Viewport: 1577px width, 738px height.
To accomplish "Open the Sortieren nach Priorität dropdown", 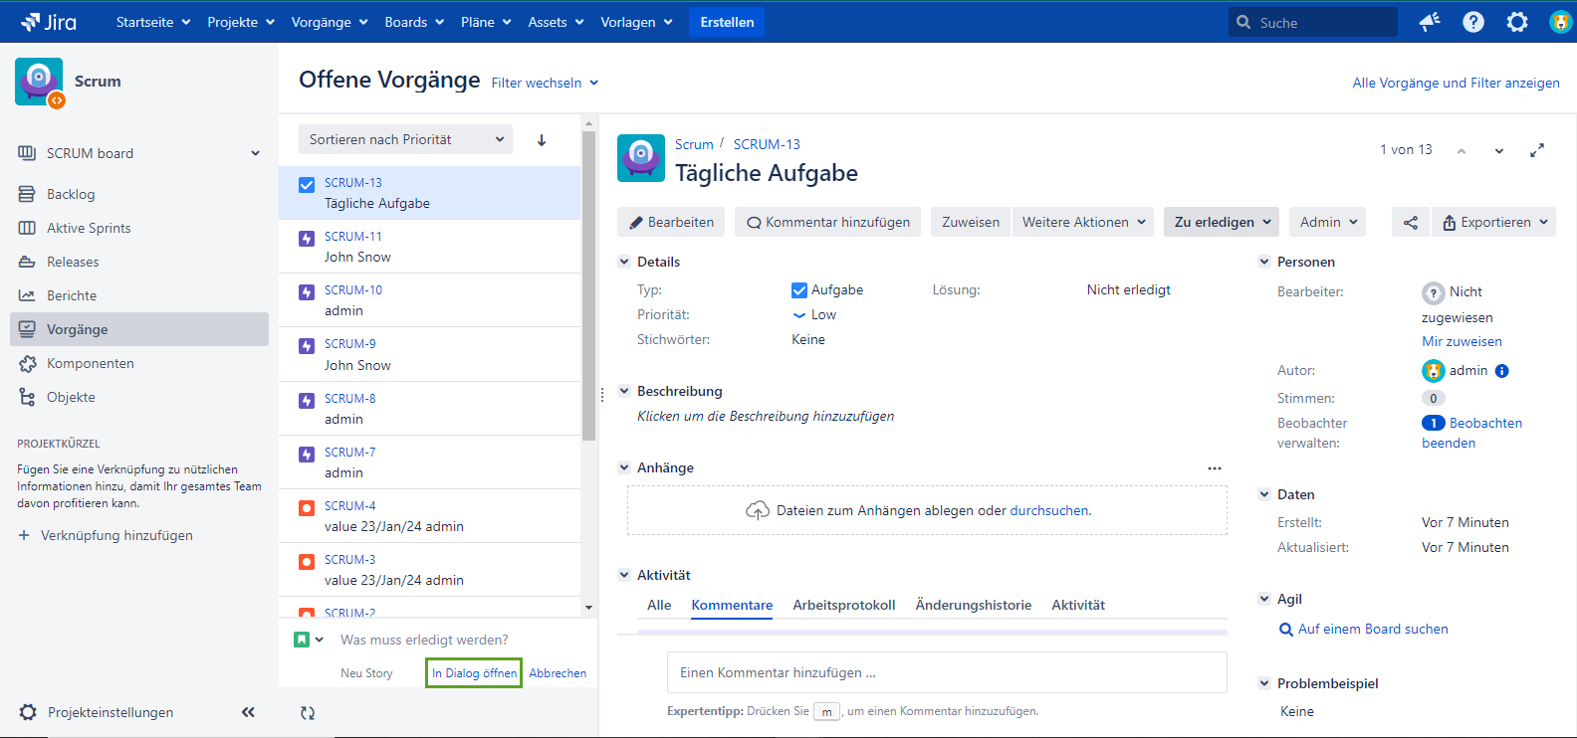I will [x=405, y=140].
